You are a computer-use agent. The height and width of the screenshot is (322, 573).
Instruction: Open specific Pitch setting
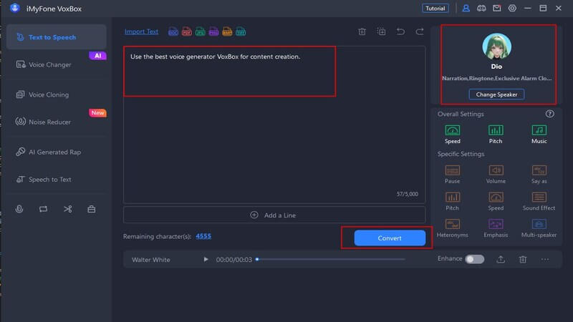pos(453,201)
